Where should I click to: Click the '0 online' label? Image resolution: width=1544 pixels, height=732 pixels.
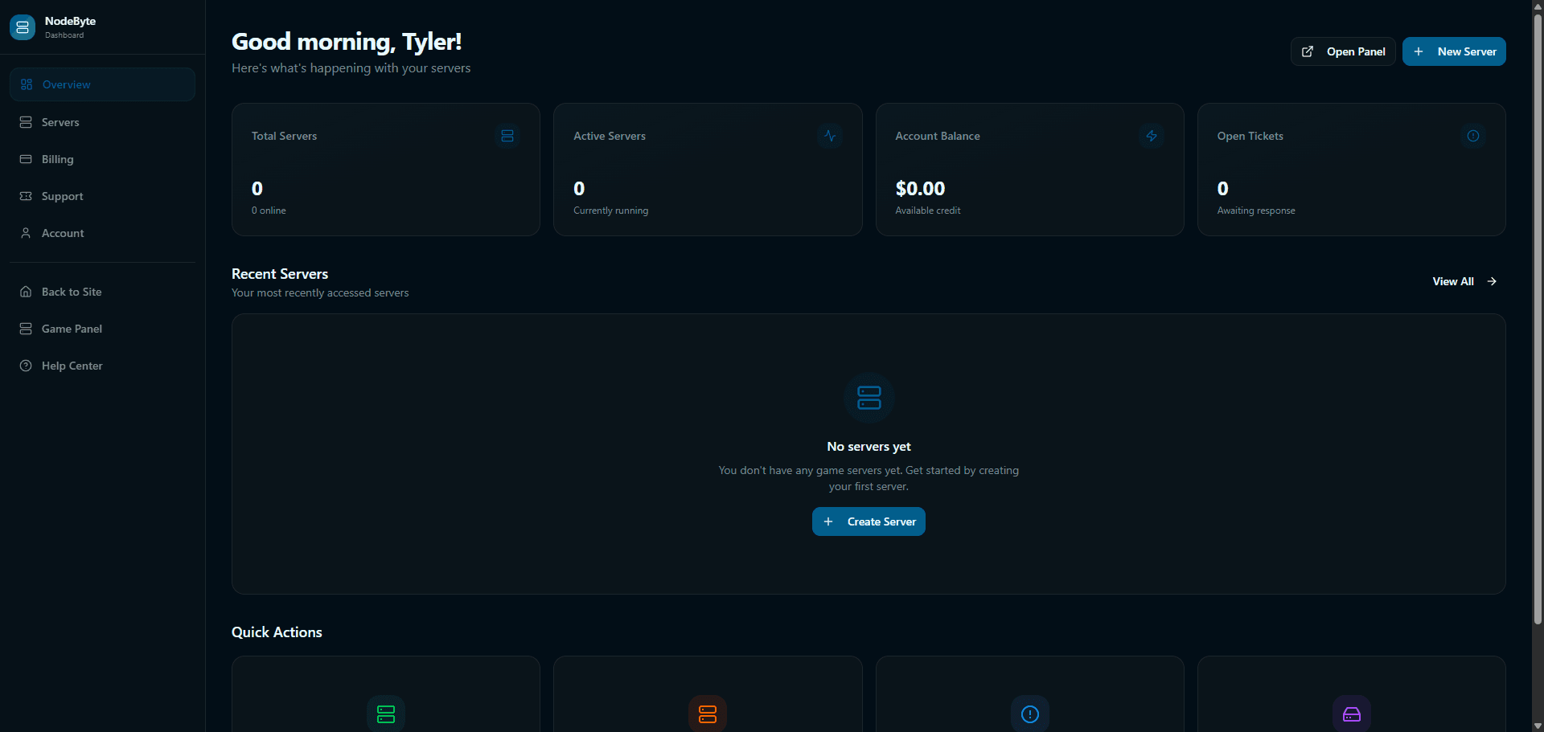click(269, 211)
